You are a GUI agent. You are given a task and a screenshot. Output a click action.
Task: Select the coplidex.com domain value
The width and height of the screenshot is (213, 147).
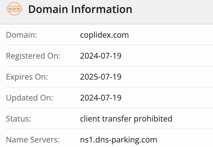point(104,35)
